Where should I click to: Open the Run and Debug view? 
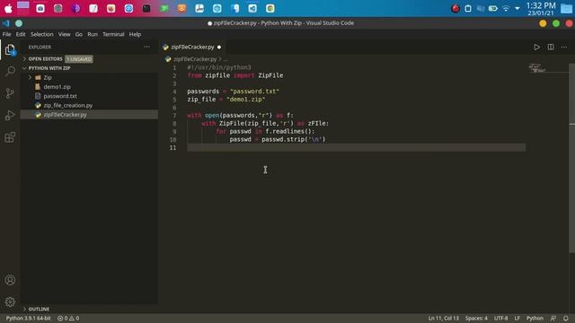pos(10,115)
